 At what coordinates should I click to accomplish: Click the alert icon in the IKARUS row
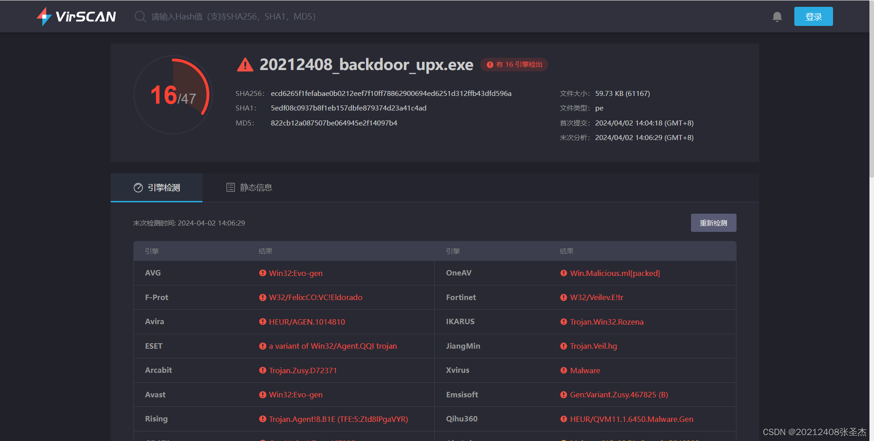point(564,322)
